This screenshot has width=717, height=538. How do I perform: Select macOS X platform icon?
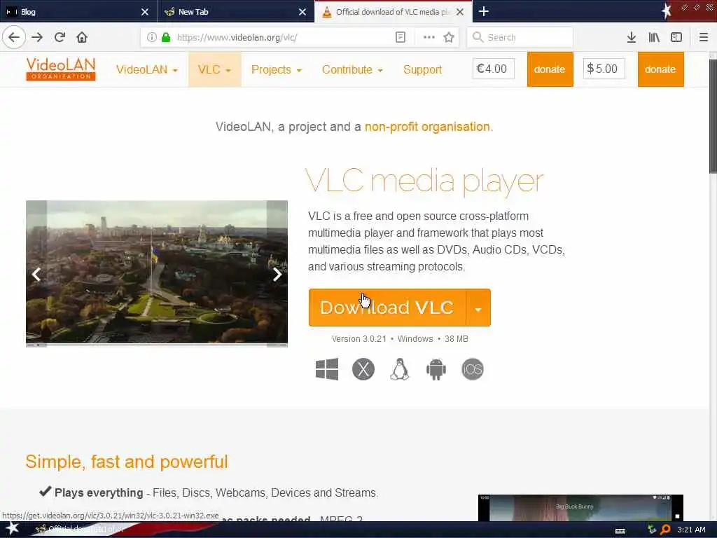click(363, 369)
